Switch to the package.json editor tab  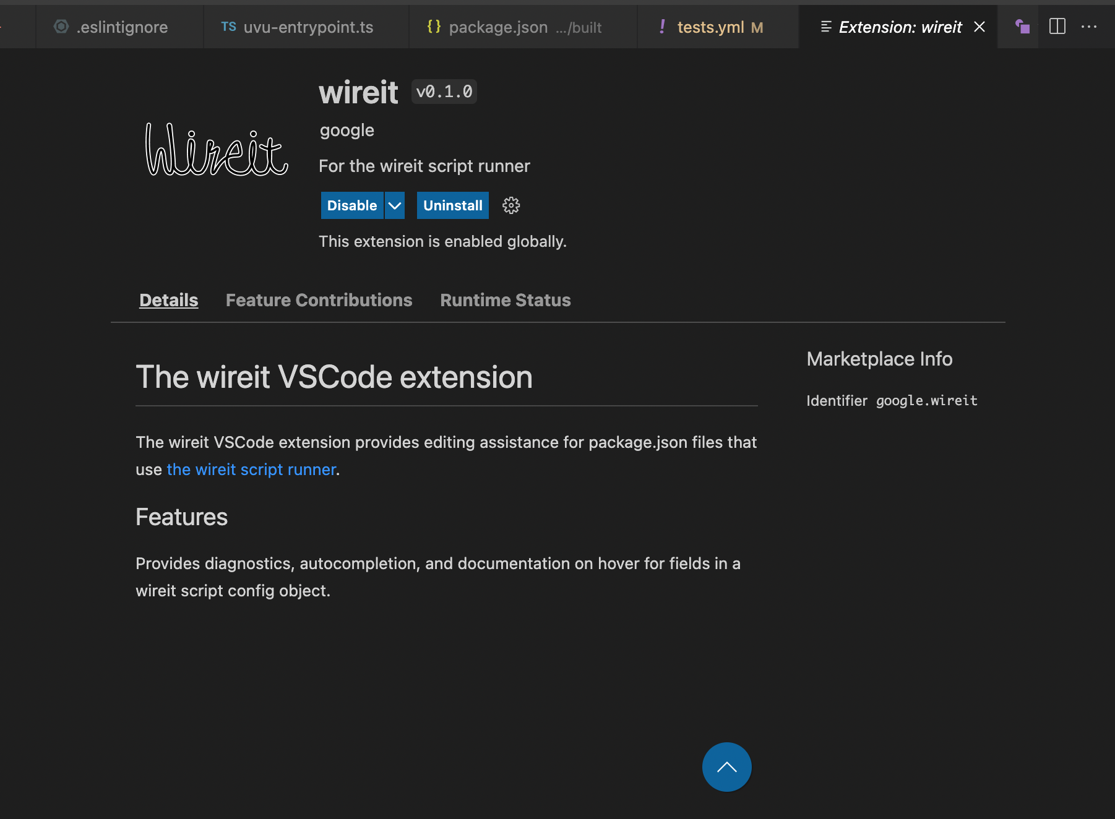click(523, 27)
